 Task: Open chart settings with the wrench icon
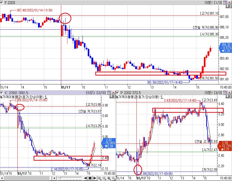pyautogui.click(x=114, y=178)
